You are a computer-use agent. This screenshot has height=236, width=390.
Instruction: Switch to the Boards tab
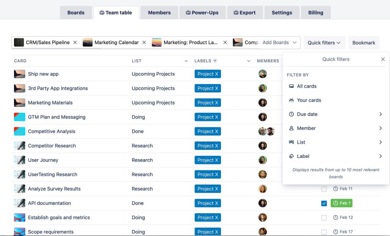tap(76, 12)
